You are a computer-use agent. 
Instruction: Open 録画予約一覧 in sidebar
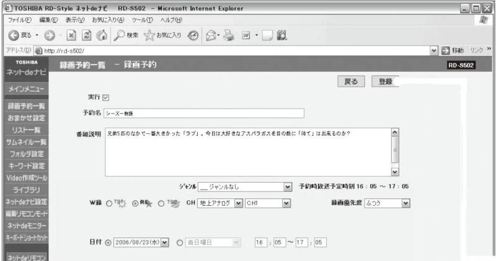(26, 106)
